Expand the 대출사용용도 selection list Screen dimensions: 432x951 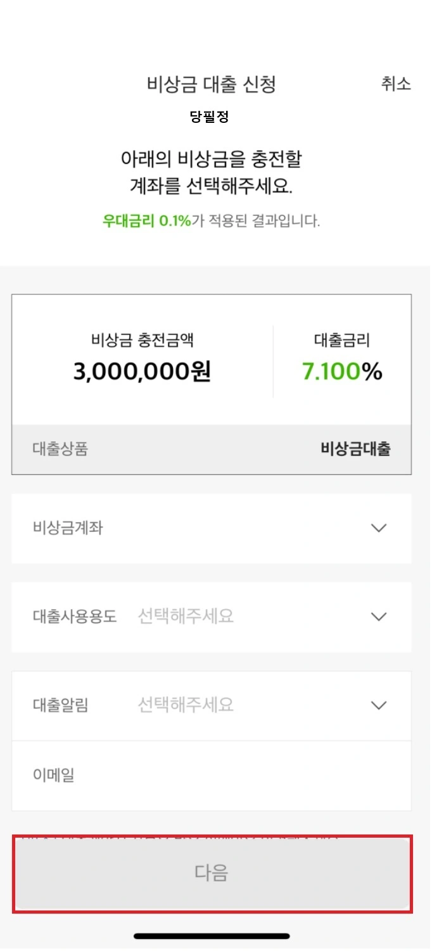212,617
